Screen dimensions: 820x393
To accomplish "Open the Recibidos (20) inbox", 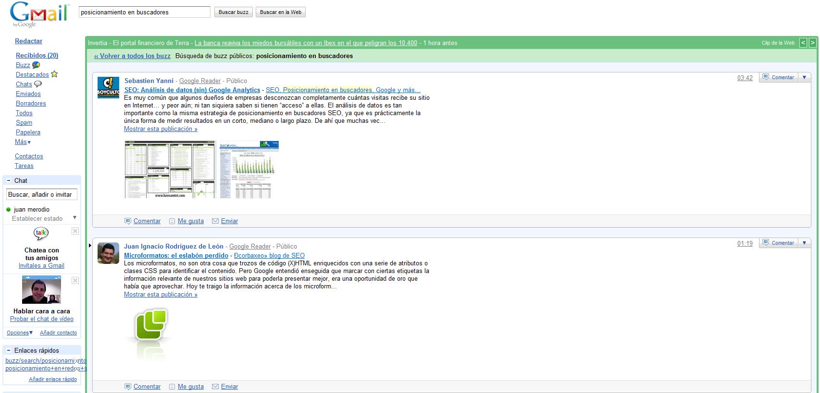I will [x=37, y=55].
